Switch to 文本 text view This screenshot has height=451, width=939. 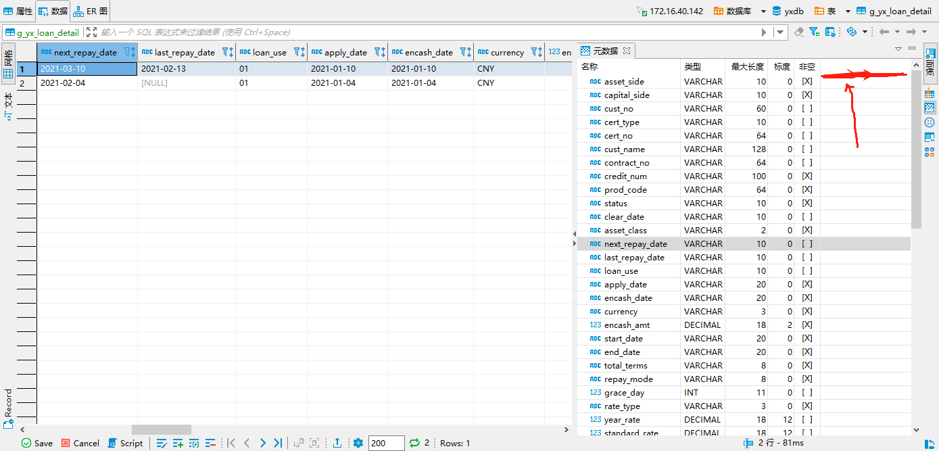[x=8, y=106]
